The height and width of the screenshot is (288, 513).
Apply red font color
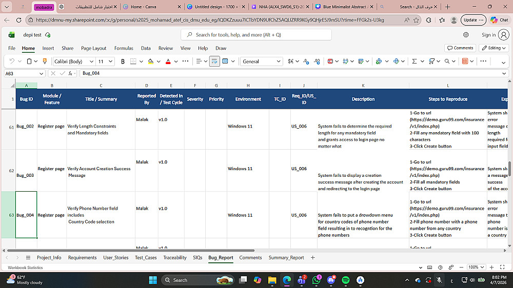pyautogui.click(x=168, y=61)
